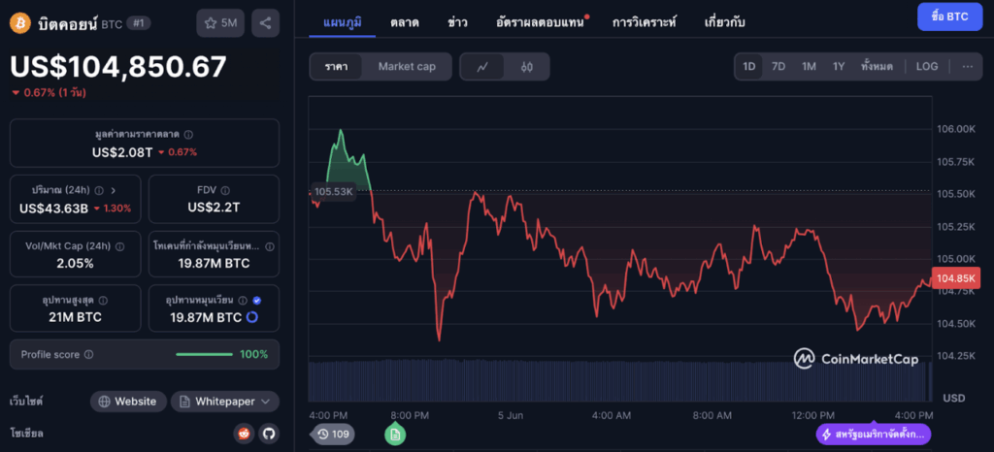The width and height of the screenshot is (994, 452).
Task: Open the ตลาด (Markets) tab
Action: pyautogui.click(x=405, y=20)
